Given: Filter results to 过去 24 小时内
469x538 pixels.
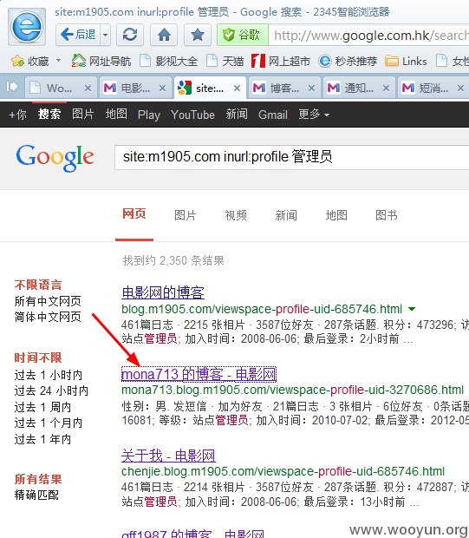Looking at the screenshot, I should pyautogui.click(x=51, y=390).
